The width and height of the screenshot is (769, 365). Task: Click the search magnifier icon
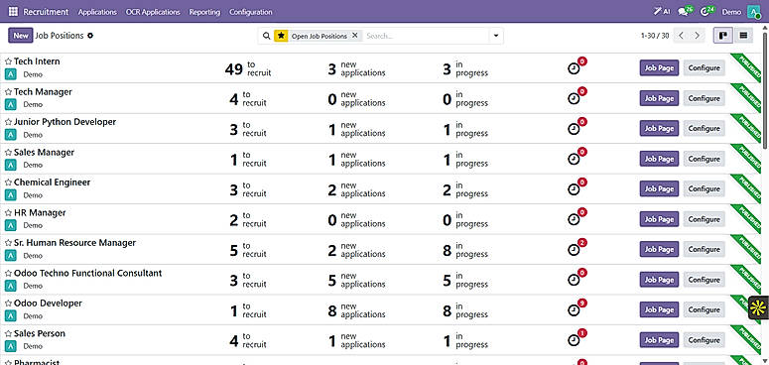[266, 36]
